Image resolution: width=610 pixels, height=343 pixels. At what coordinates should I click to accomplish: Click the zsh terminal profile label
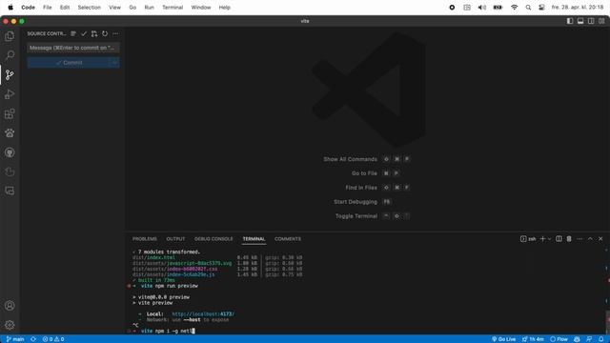point(528,239)
